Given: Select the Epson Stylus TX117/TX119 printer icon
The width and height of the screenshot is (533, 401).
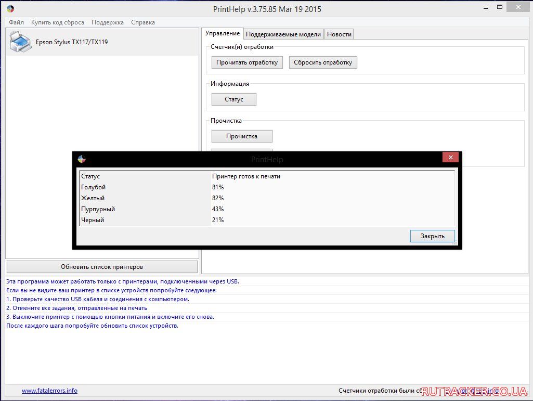Looking at the screenshot, I should [20, 42].
